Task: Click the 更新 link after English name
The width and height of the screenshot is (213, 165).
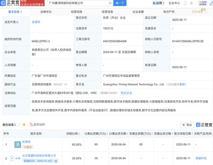Action: (182, 84)
